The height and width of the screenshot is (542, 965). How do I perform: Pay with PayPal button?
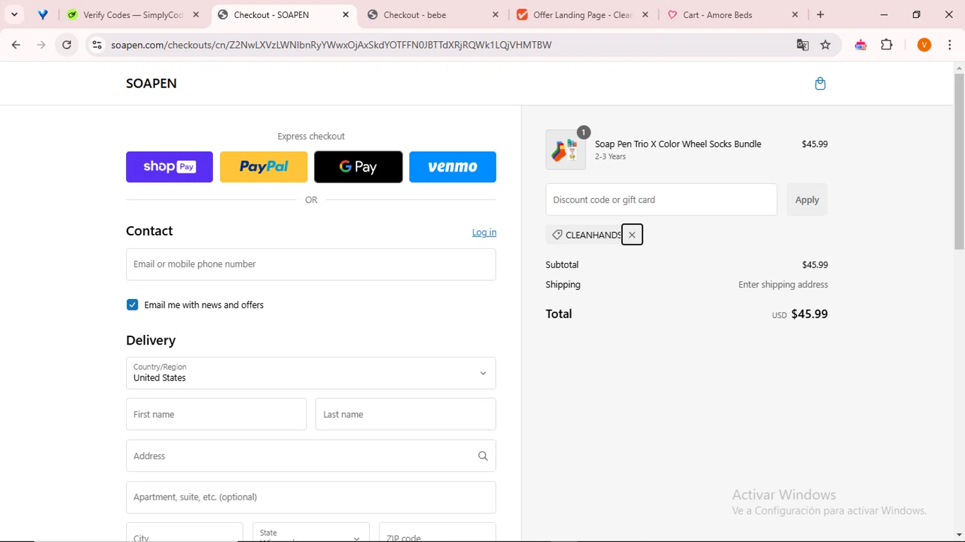point(264,167)
